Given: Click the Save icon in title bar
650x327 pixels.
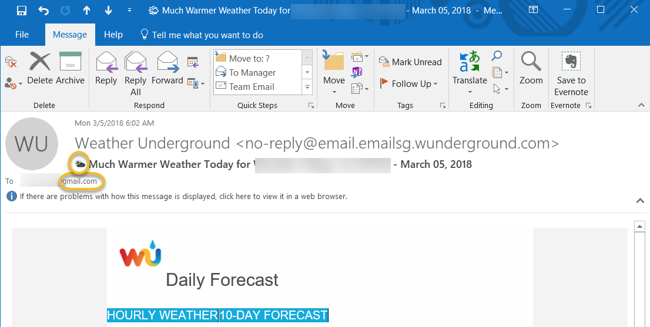Looking at the screenshot, I should [x=22, y=11].
